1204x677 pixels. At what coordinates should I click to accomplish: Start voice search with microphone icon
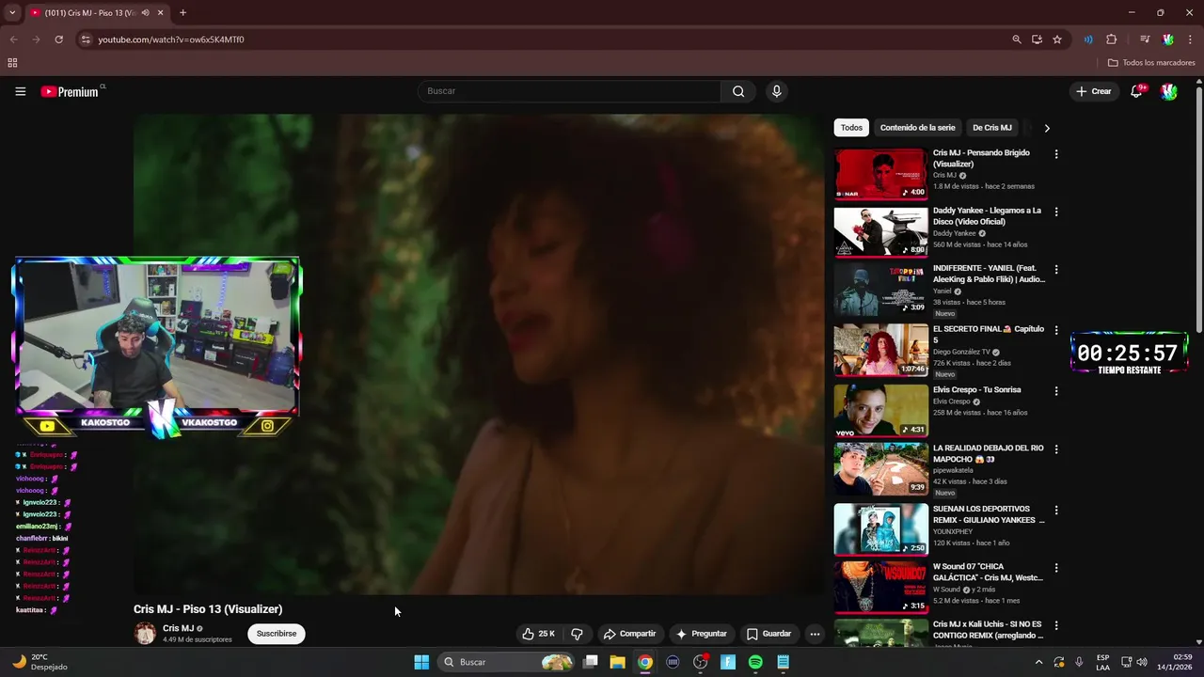[x=776, y=91]
